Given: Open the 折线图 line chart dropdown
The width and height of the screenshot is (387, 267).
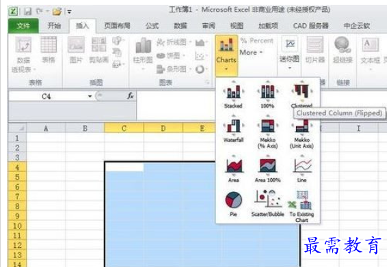Looking at the screenshot, I should click(x=174, y=42).
